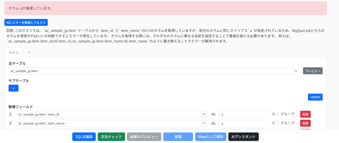Toggle グループ switch for item_id row

275,114
